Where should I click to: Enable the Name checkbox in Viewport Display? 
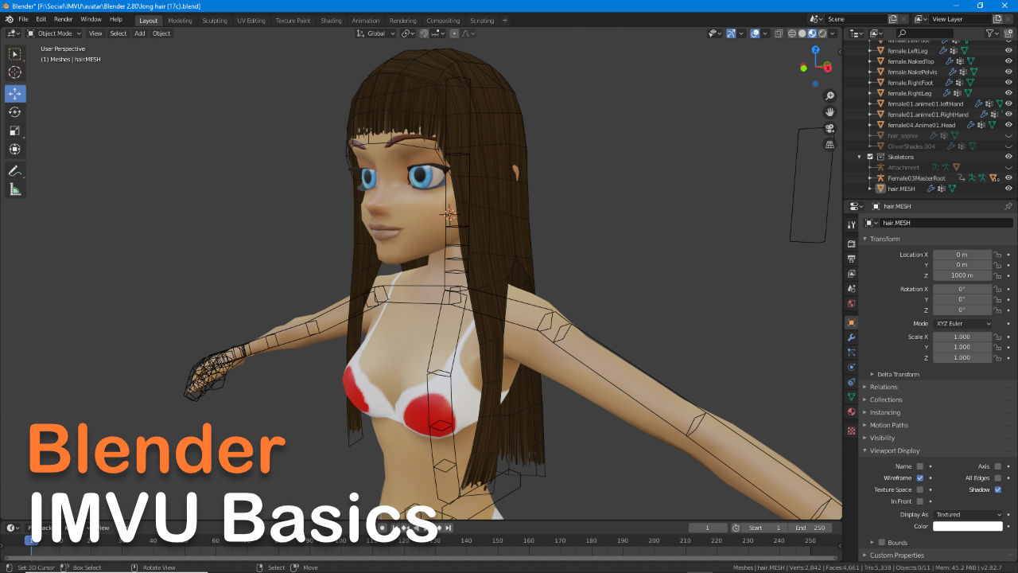[x=920, y=466]
